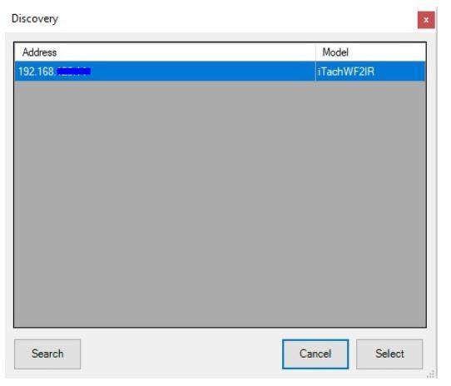Click empty dialog space between Search and Cancel
451x386 pixels.
tap(181, 354)
